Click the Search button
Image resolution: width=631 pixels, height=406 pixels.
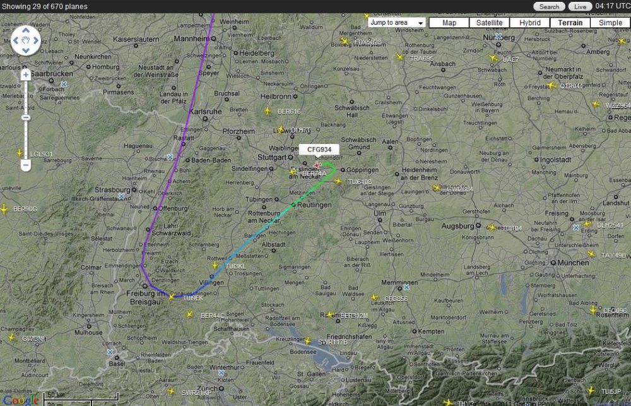[x=549, y=6]
